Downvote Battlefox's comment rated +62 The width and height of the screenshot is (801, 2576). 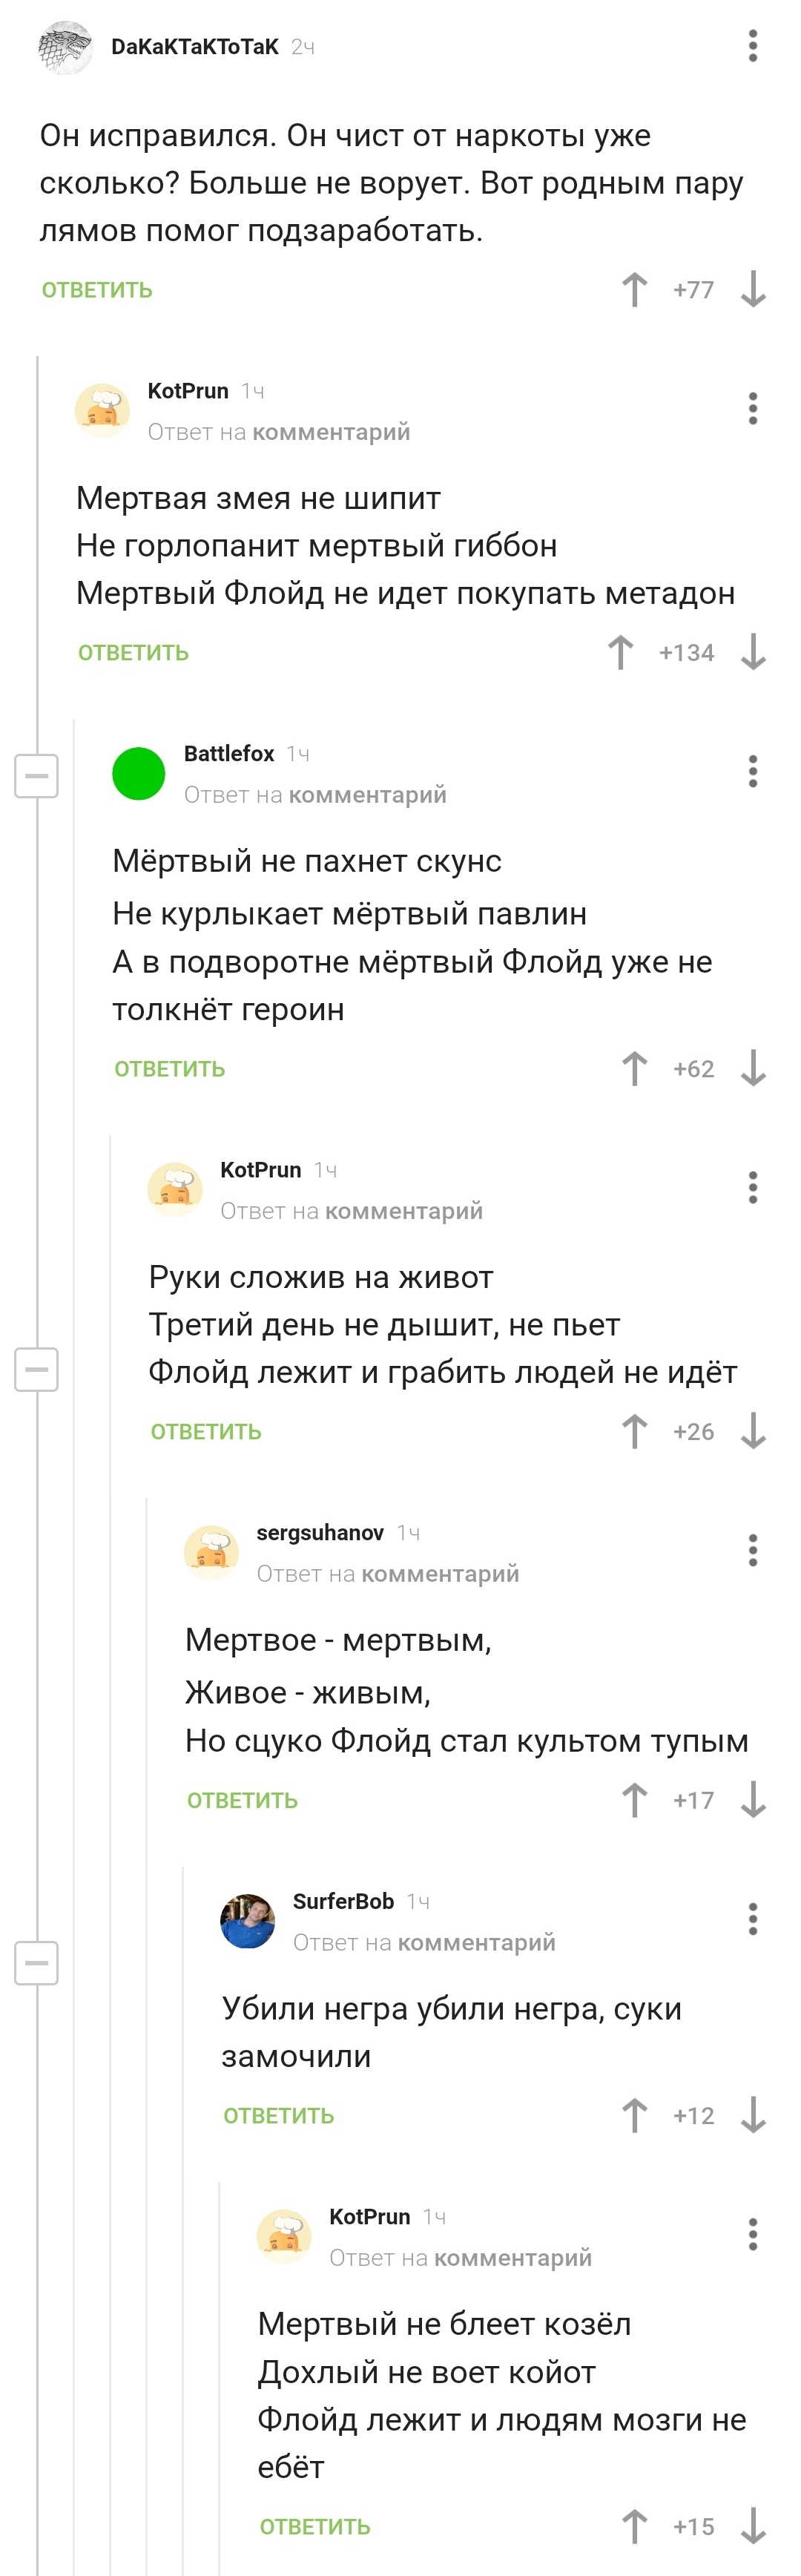tap(753, 1069)
